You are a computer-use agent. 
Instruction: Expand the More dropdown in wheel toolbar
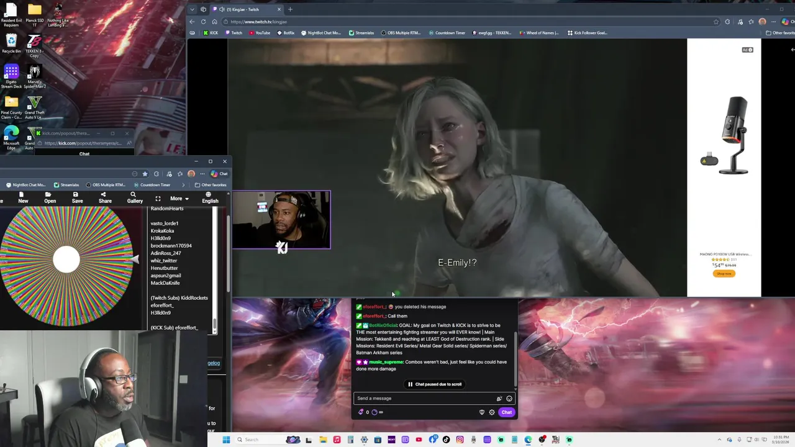point(178,199)
